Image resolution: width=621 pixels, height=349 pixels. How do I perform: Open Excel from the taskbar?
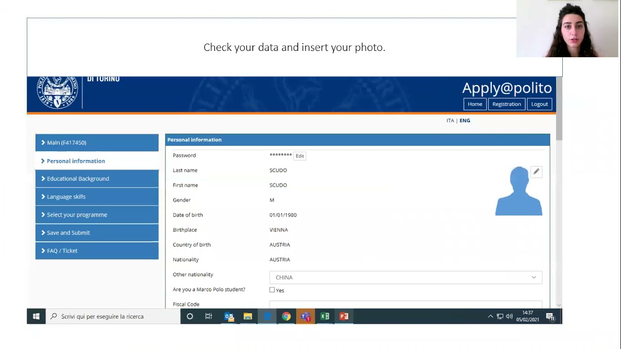(x=325, y=317)
